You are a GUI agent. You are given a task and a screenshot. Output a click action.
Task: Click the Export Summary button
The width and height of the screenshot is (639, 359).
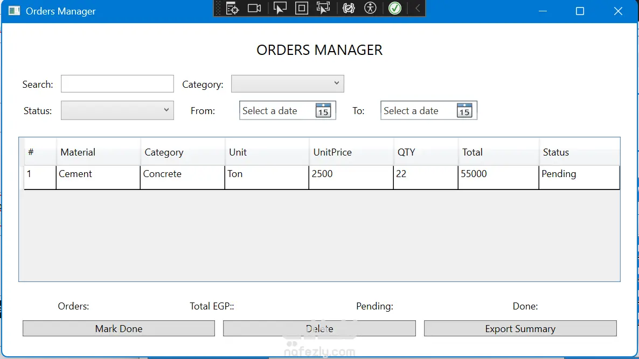(x=520, y=328)
